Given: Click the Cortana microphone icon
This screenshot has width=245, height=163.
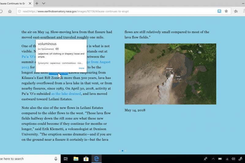Looking at the screenshot, I should [56, 159].
